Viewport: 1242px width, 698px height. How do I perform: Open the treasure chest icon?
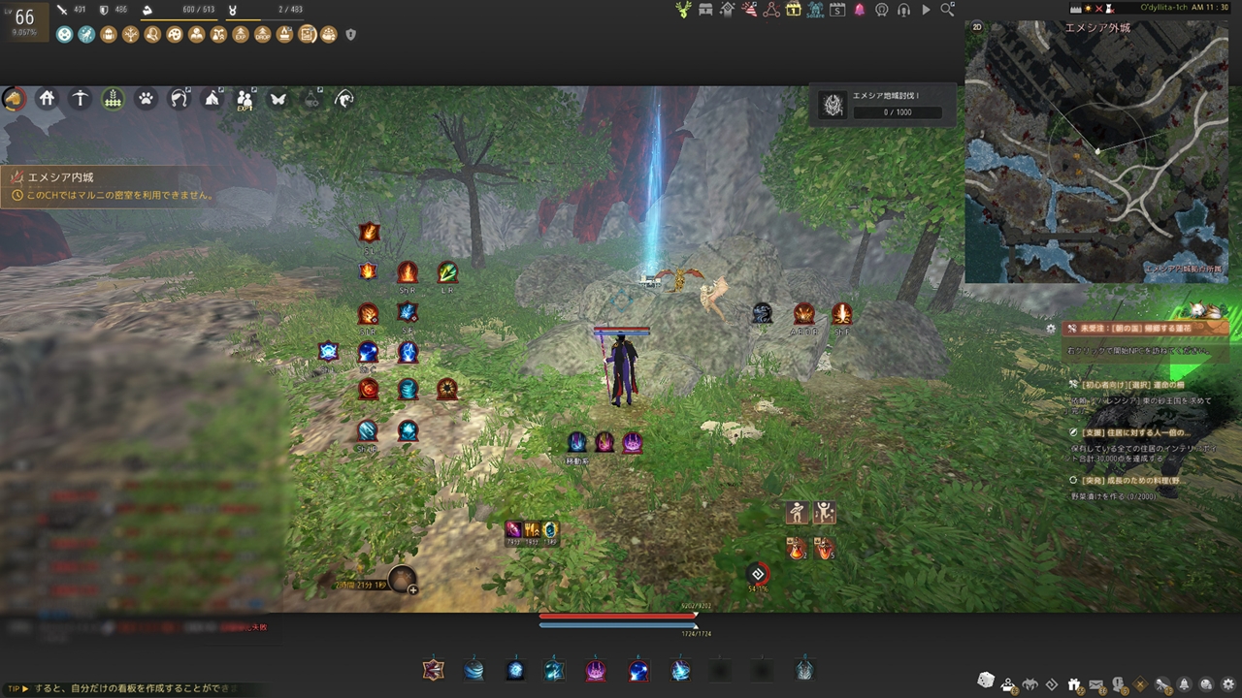705,10
